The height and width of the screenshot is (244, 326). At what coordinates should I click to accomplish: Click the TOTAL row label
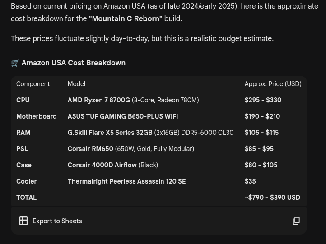[26, 198]
